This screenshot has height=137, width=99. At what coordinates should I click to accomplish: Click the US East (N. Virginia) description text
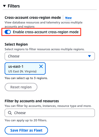coord(22,71)
